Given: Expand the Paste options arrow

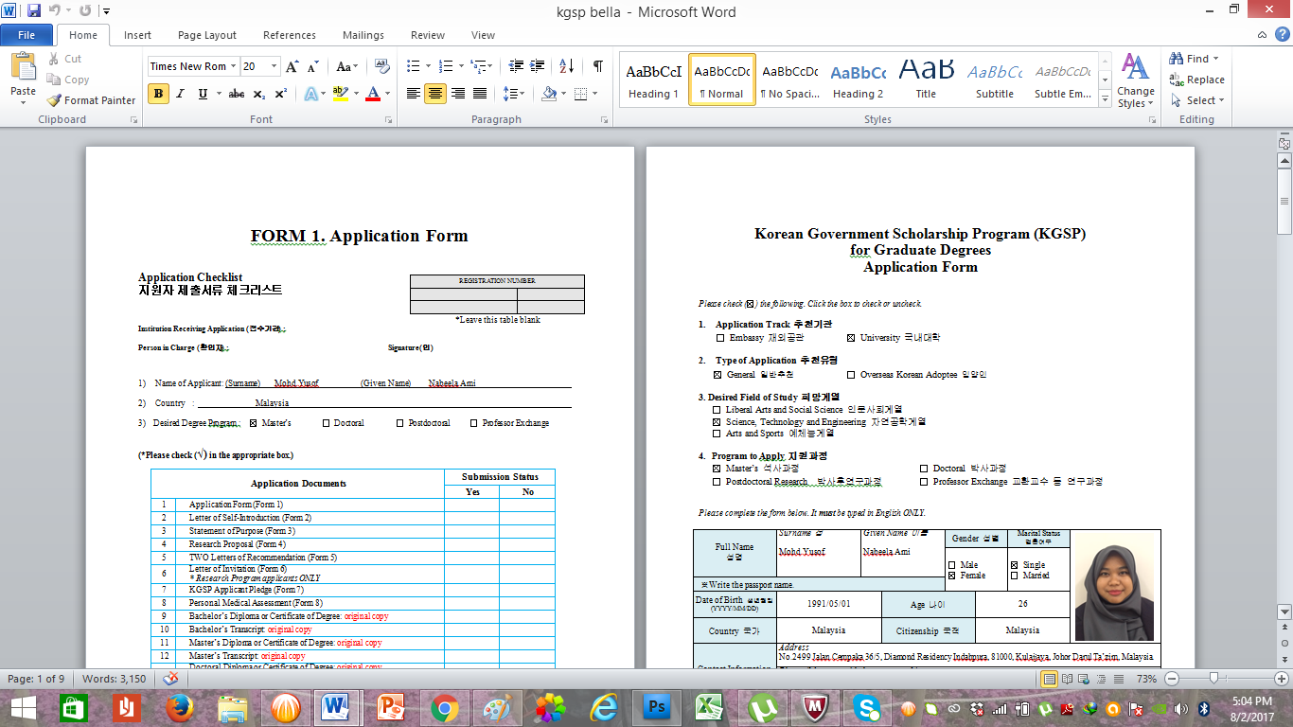Looking at the screenshot, I should point(23,102).
